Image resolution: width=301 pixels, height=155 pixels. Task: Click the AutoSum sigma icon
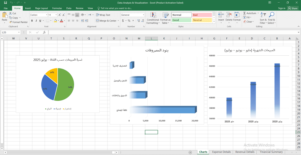coord(245,13)
